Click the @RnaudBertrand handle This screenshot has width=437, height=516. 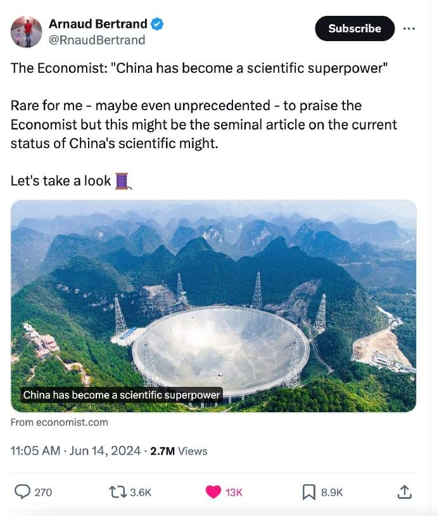[97, 40]
